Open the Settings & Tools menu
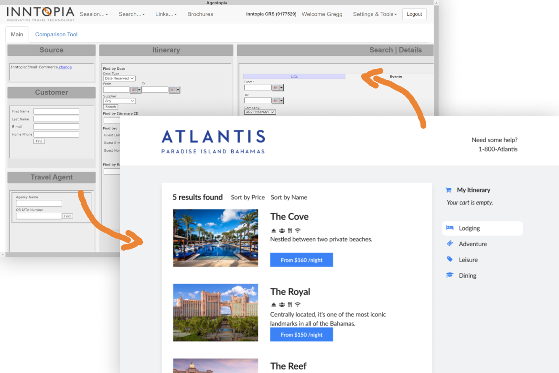 pos(375,14)
